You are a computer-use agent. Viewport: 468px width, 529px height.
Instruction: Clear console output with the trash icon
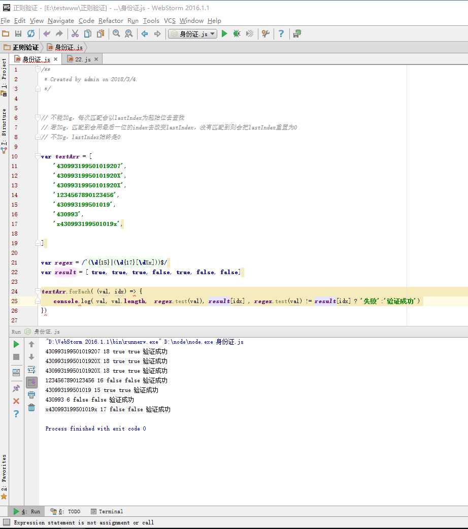point(31,407)
